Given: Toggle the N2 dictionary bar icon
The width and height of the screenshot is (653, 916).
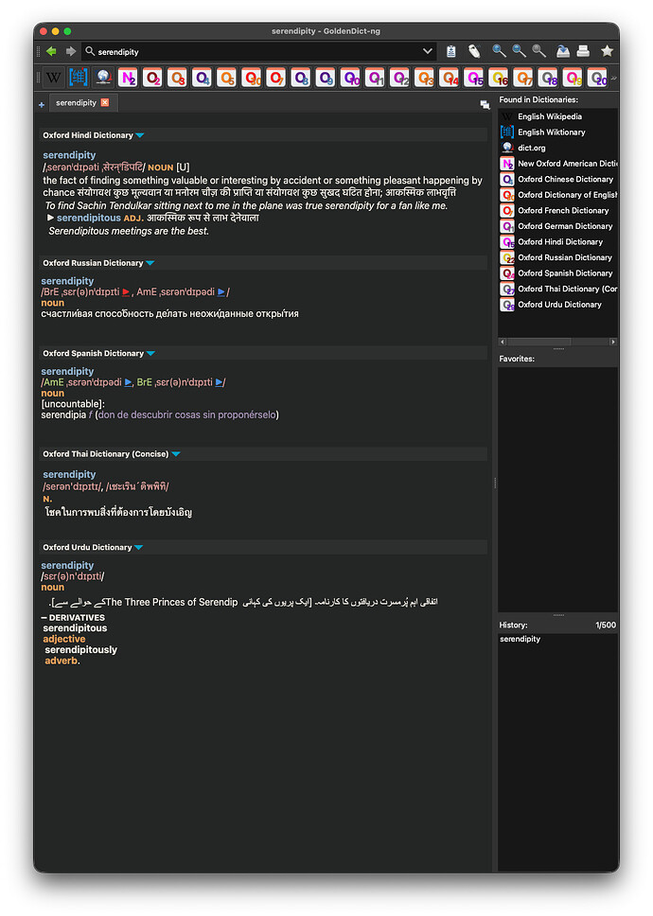Looking at the screenshot, I should (x=128, y=77).
